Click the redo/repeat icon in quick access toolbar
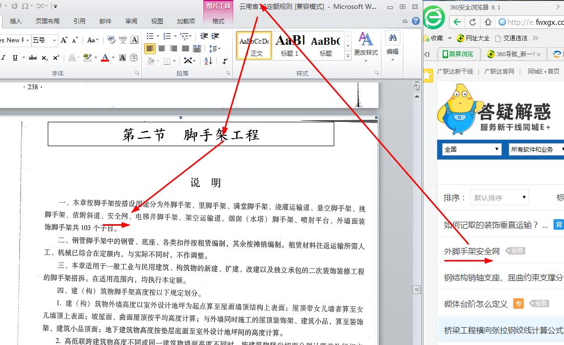Screen dimensions: 564x345 pos(14,6)
